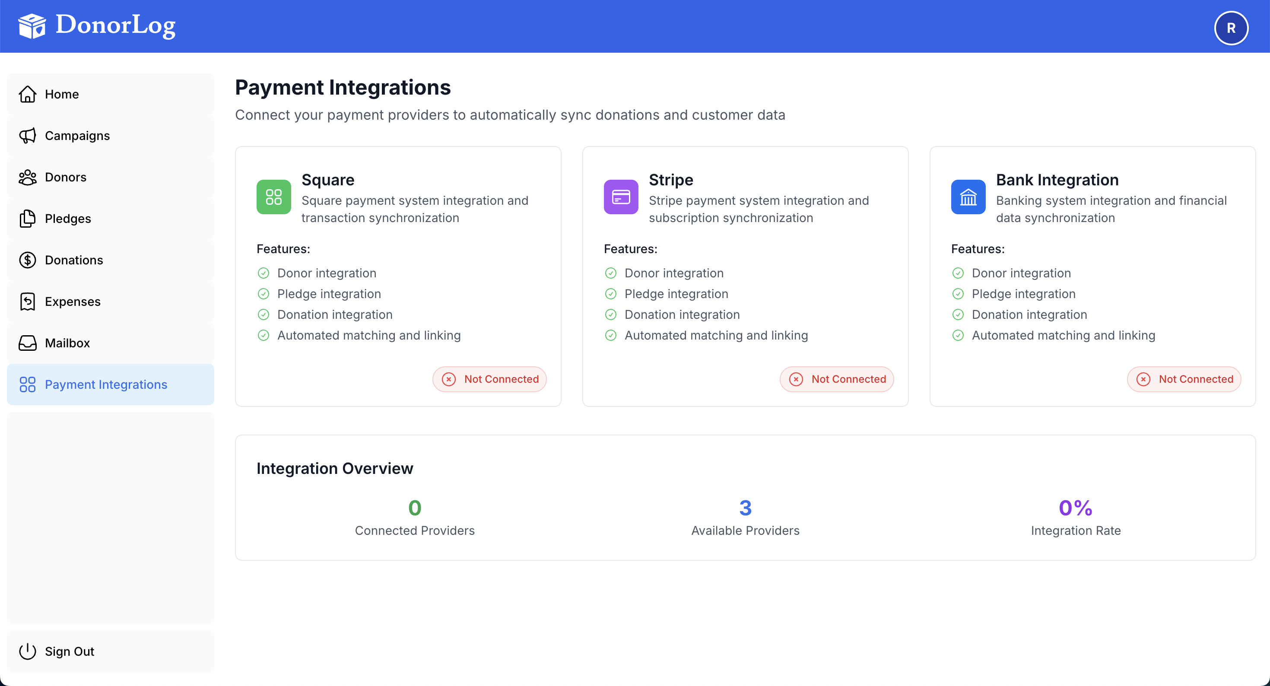Viewport: 1270px width, 686px height.
Task: Click Sign Out in the sidebar
Action: tap(69, 651)
